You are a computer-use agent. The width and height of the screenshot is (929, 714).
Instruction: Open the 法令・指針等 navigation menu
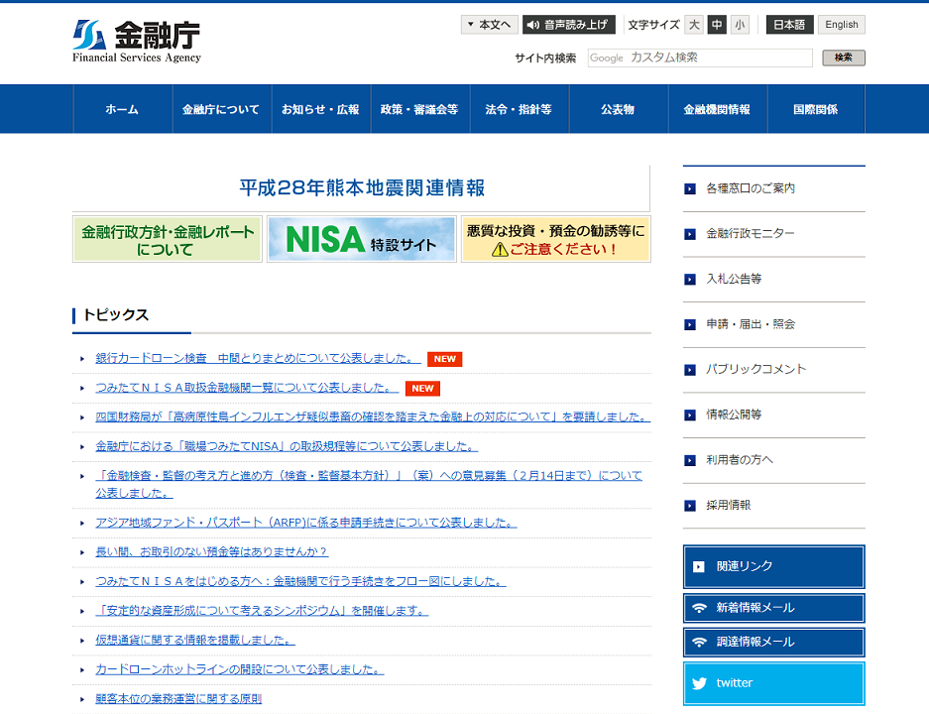pos(520,109)
